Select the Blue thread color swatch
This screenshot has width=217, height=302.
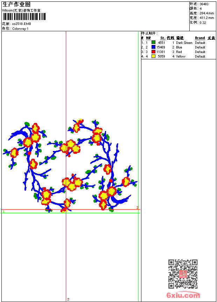coord(153,47)
